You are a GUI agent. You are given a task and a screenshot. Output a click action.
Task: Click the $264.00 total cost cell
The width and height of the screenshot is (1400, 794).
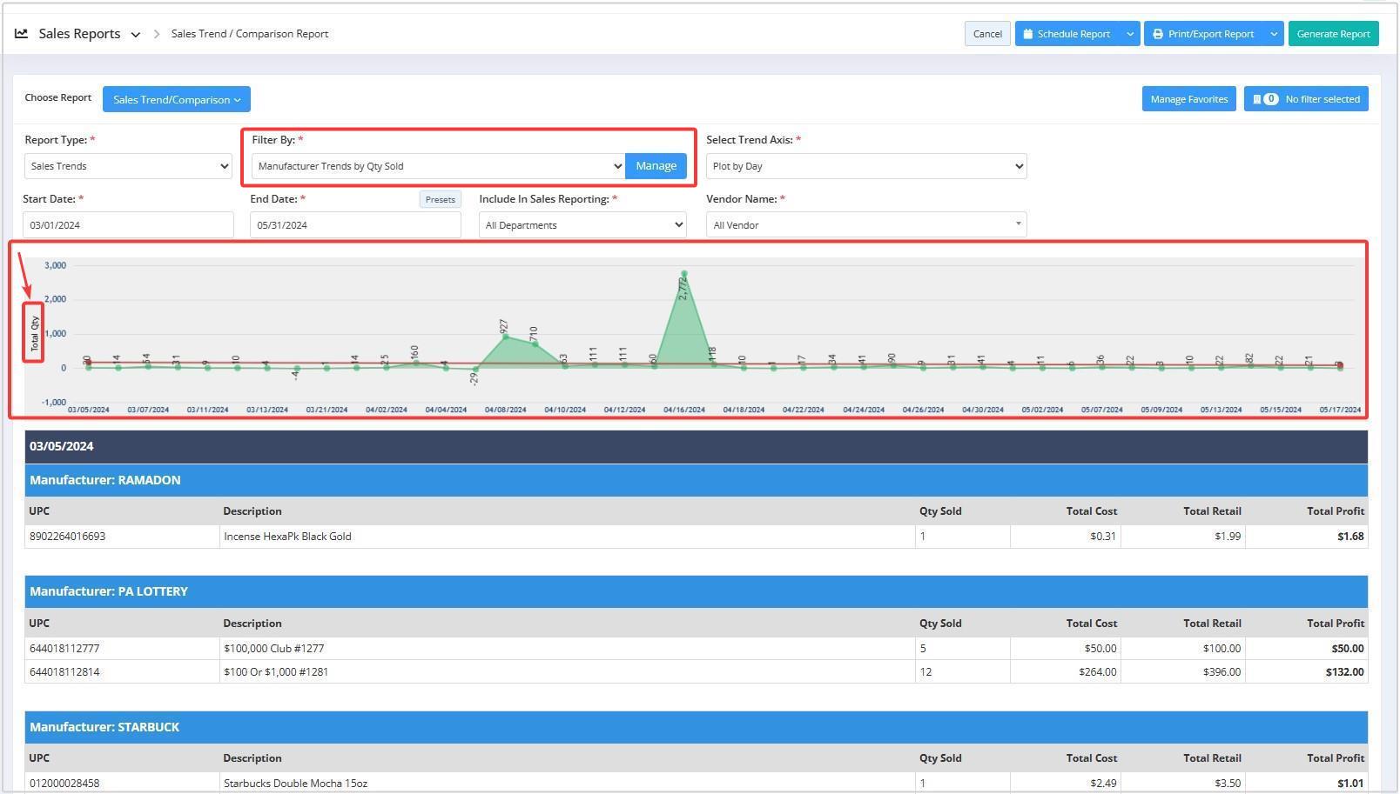point(1065,672)
